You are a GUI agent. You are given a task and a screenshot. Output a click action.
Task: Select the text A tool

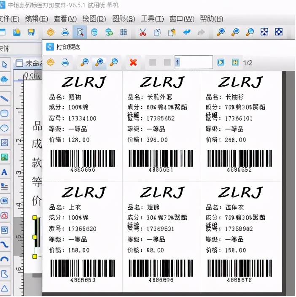pyautogui.click(x=5, y=172)
